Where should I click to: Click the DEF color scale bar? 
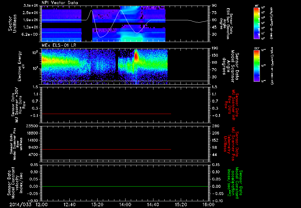(257, 66)
